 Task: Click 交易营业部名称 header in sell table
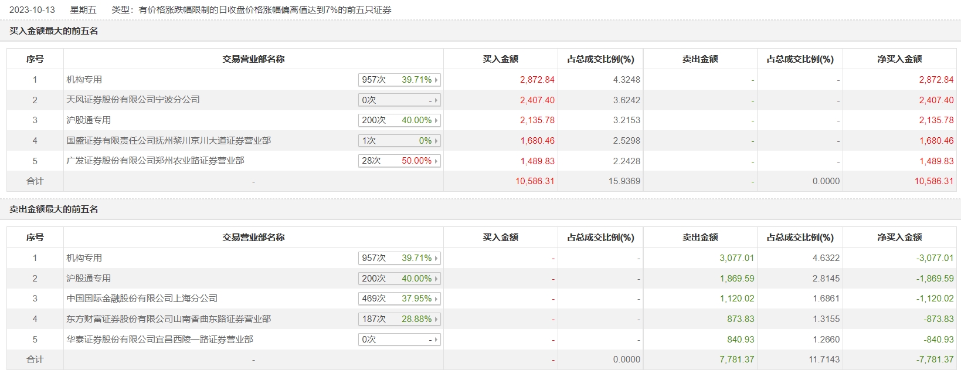tap(253, 238)
